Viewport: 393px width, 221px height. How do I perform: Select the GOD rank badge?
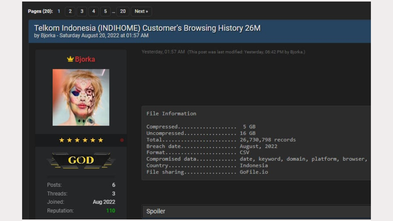click(x=81, y=160)
